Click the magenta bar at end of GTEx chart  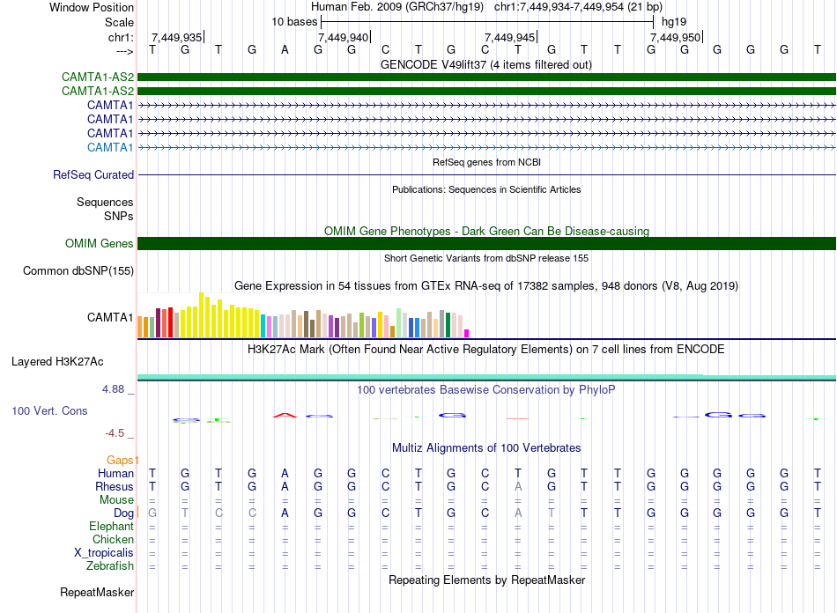click(x=466, y=334)
